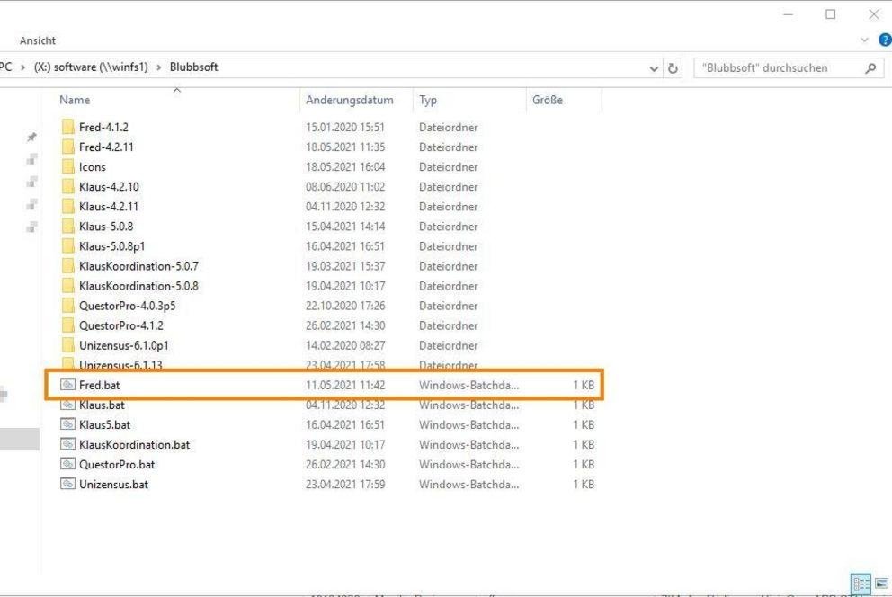The height and width of the screenshot is (597, 892).
Task: Click the blue help question mark icon
Action: click(x=885, y=40)
